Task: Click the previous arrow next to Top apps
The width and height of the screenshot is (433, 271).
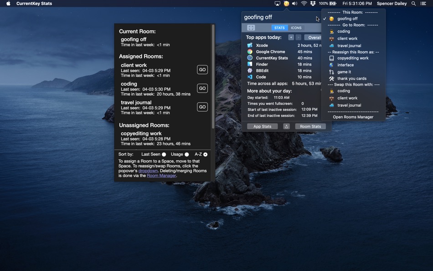Action: [291, 37]
